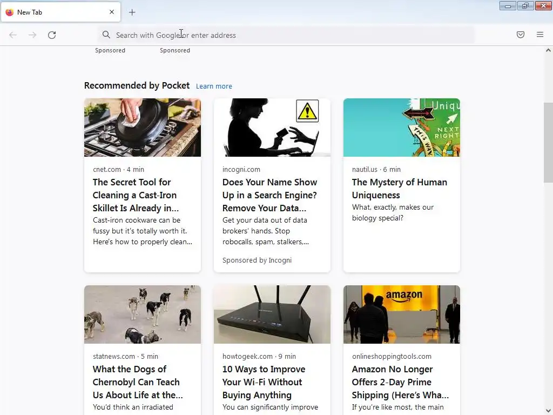The width and height of the screenshot is (553, 415).
Task: Click the Forward navigation arrow
Action: (32, 35)
